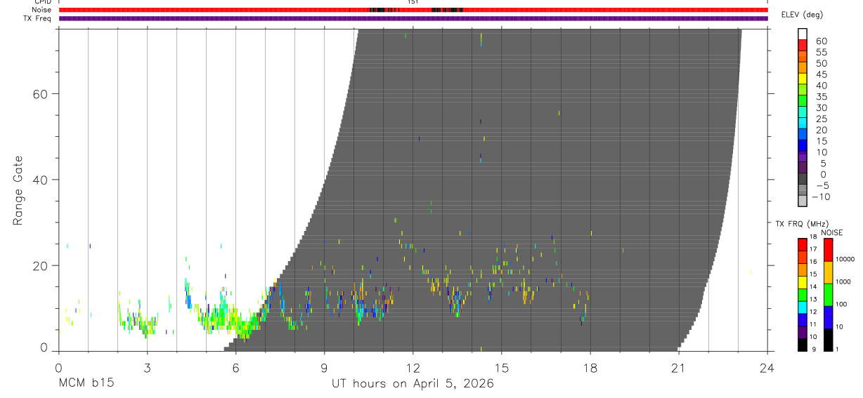Click the x-axis tick label '12'
This screenshot has height=398, width=863.
(x=413, y=368)
